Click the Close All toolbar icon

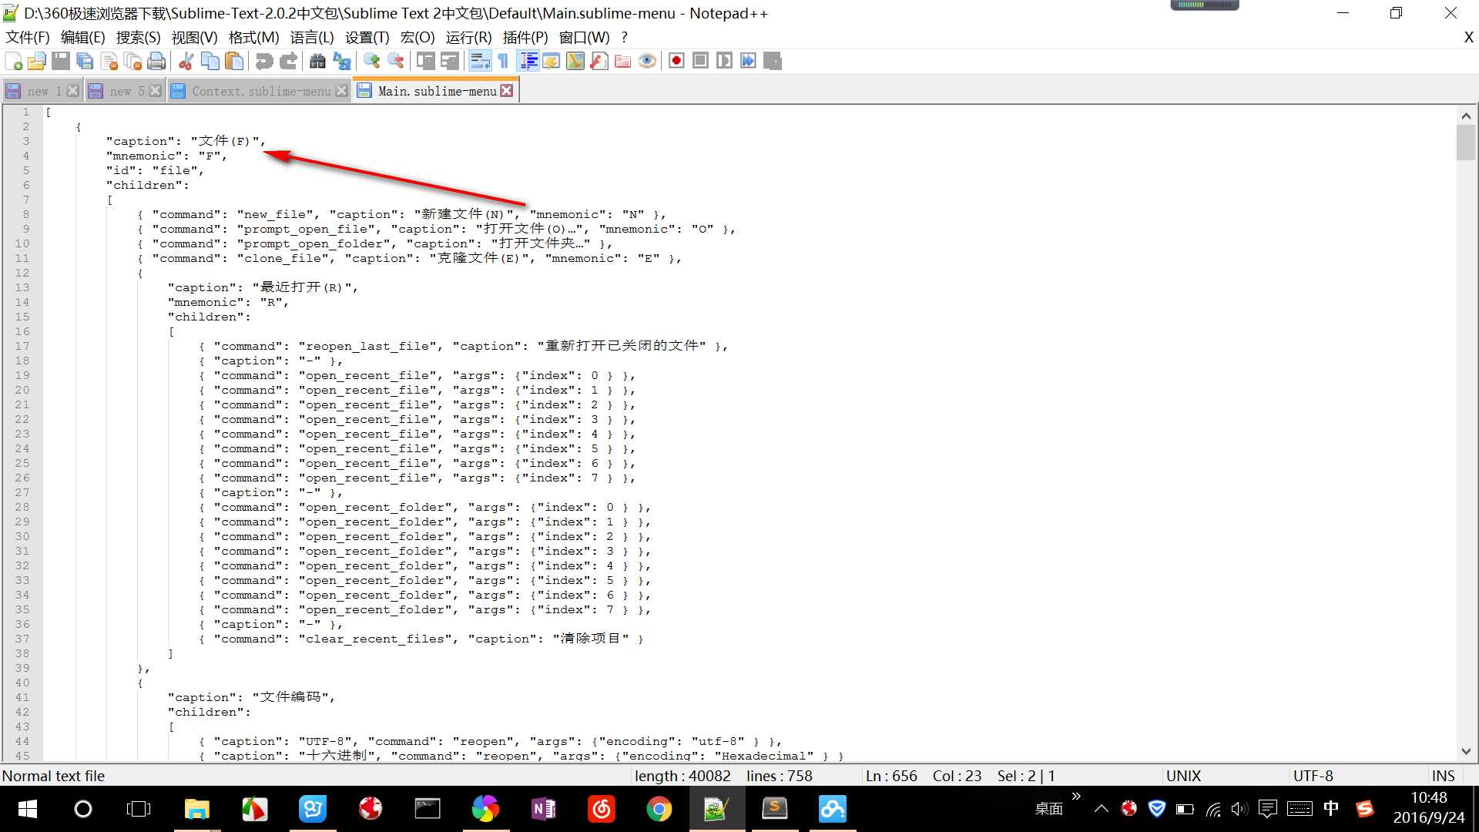[133, 61]
